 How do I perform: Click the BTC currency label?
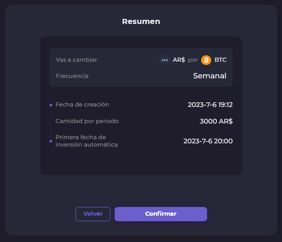(x=221, y=60)
